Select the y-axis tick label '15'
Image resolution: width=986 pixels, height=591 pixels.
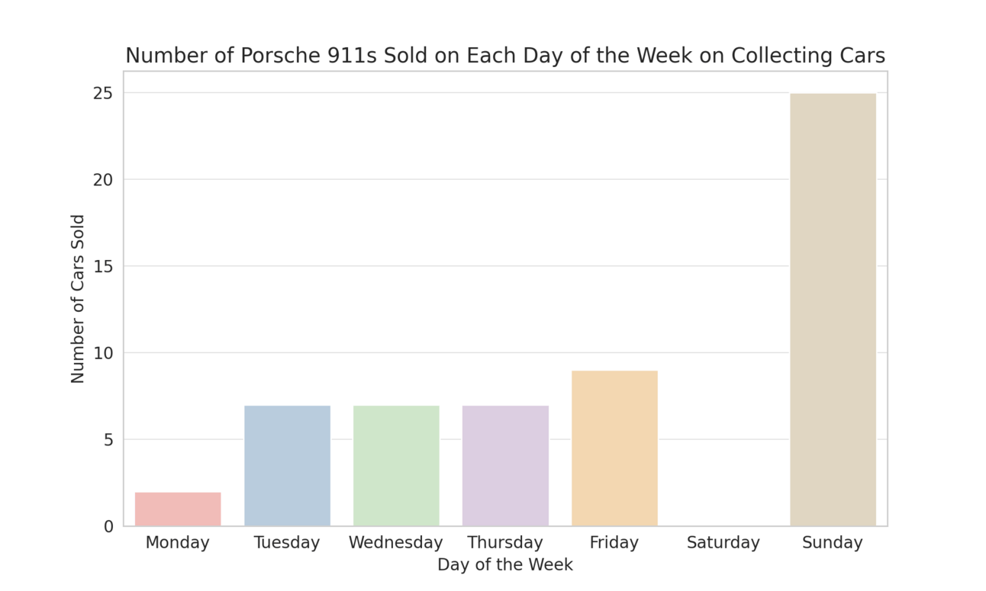103,266
